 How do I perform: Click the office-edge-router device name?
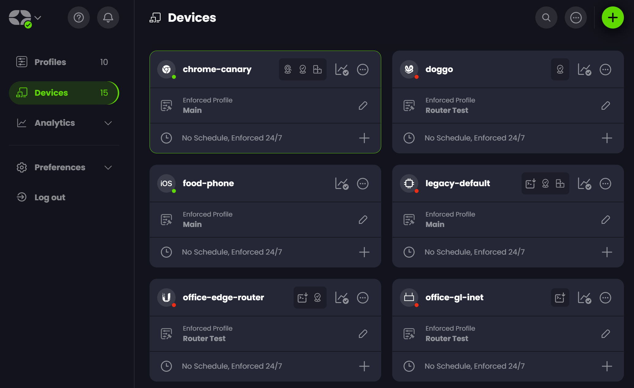pyautogui.click(x=223, y=297)
